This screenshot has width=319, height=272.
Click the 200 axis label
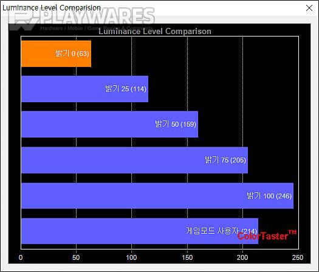[242, 257]
